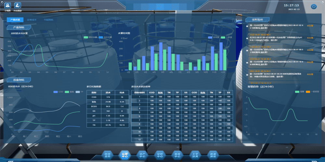Toggle 提醒 legend in alarm trend chart
Image resolution: width=325 pixels, height=162 pixels.
(x=299, y=92)
